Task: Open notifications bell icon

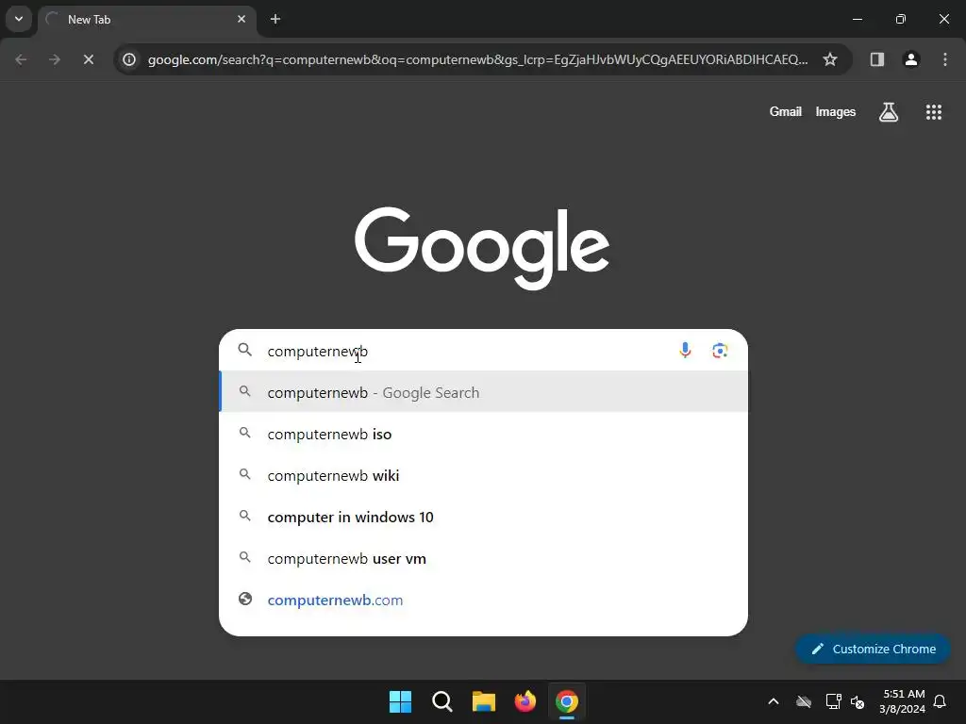Action: point(941,701)
